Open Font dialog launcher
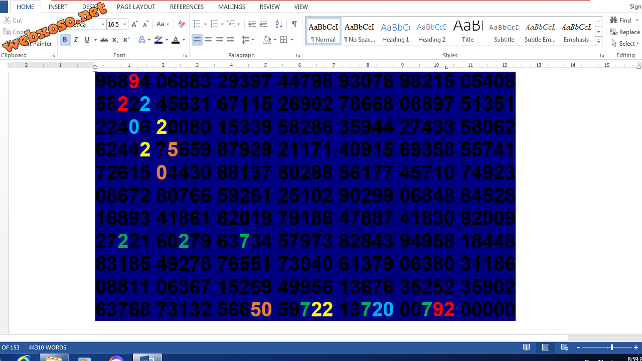 point(185,56)
